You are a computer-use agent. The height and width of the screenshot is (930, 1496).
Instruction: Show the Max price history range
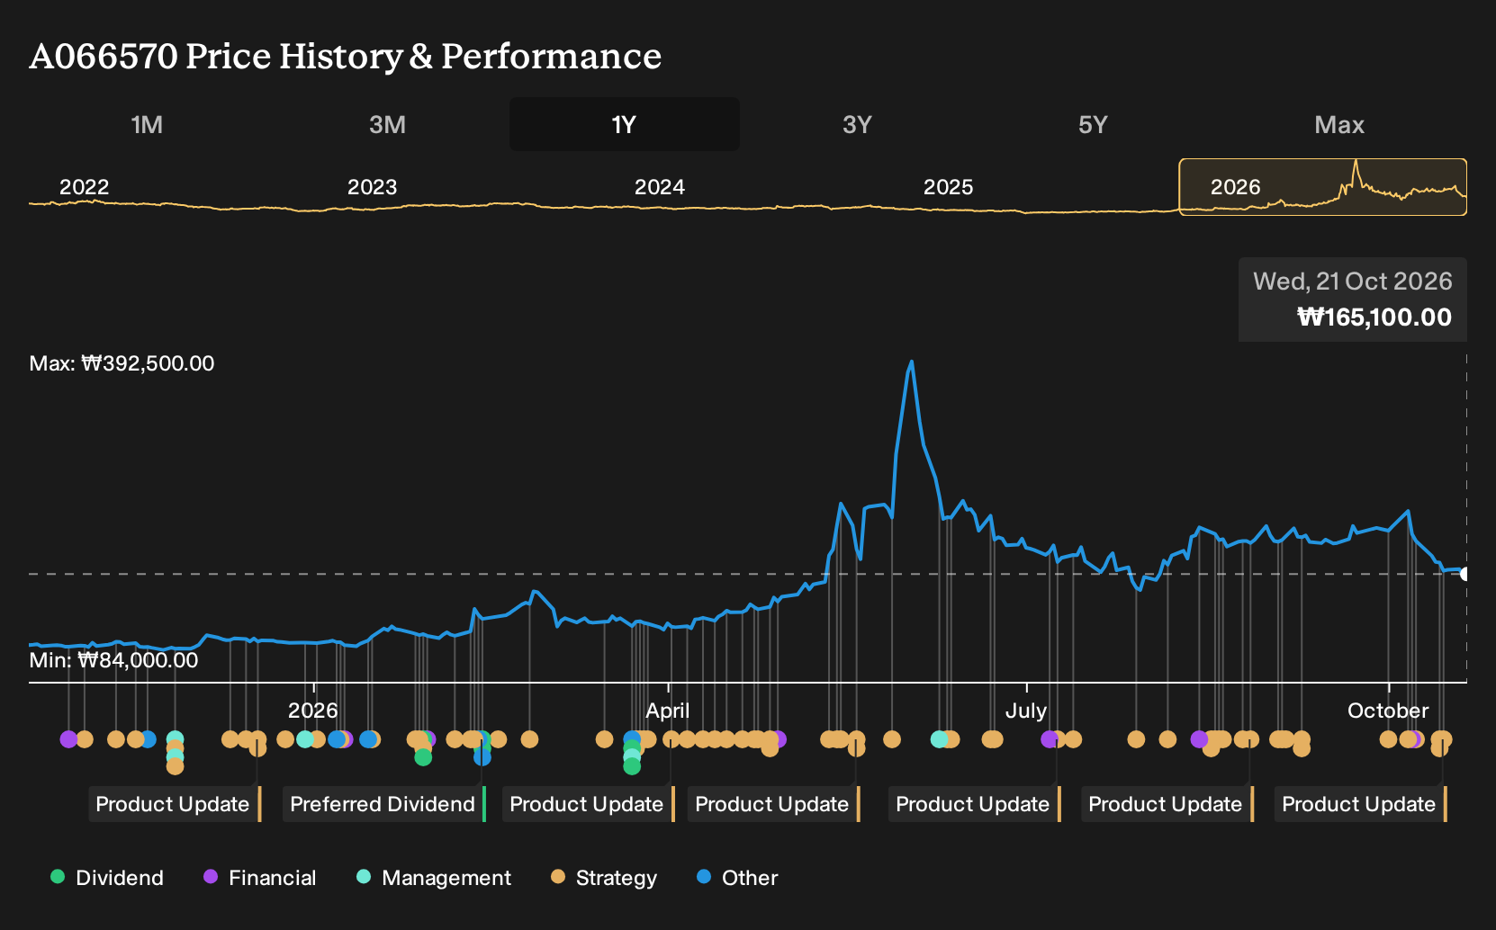click(1339, 124)
